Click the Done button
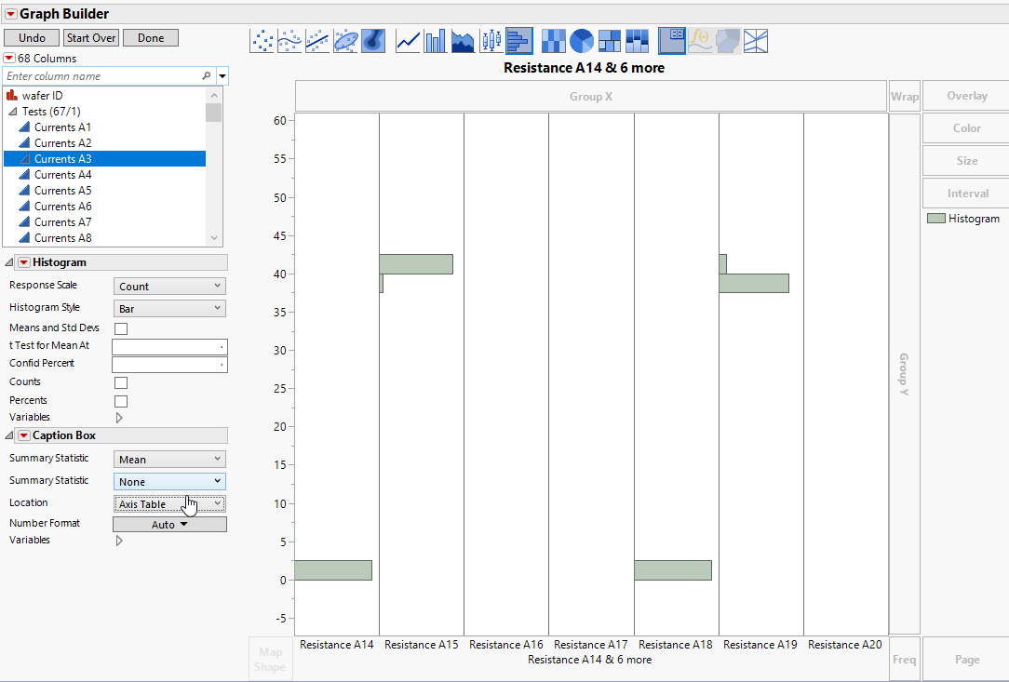This screenshot has height=682, width=1009. 150,38
